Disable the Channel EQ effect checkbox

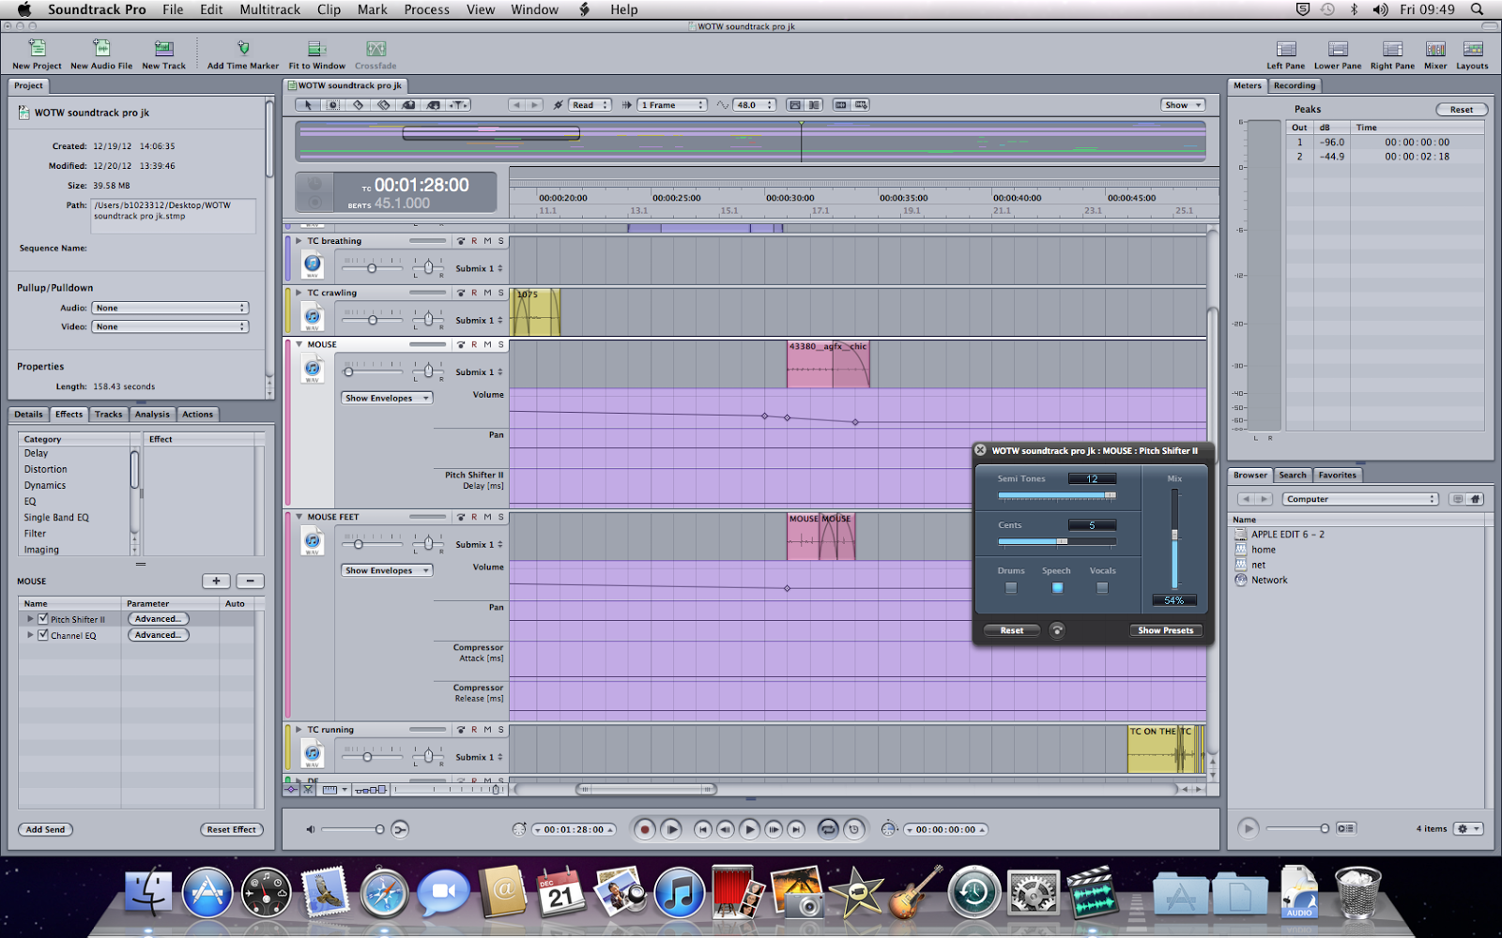(44, 634)
